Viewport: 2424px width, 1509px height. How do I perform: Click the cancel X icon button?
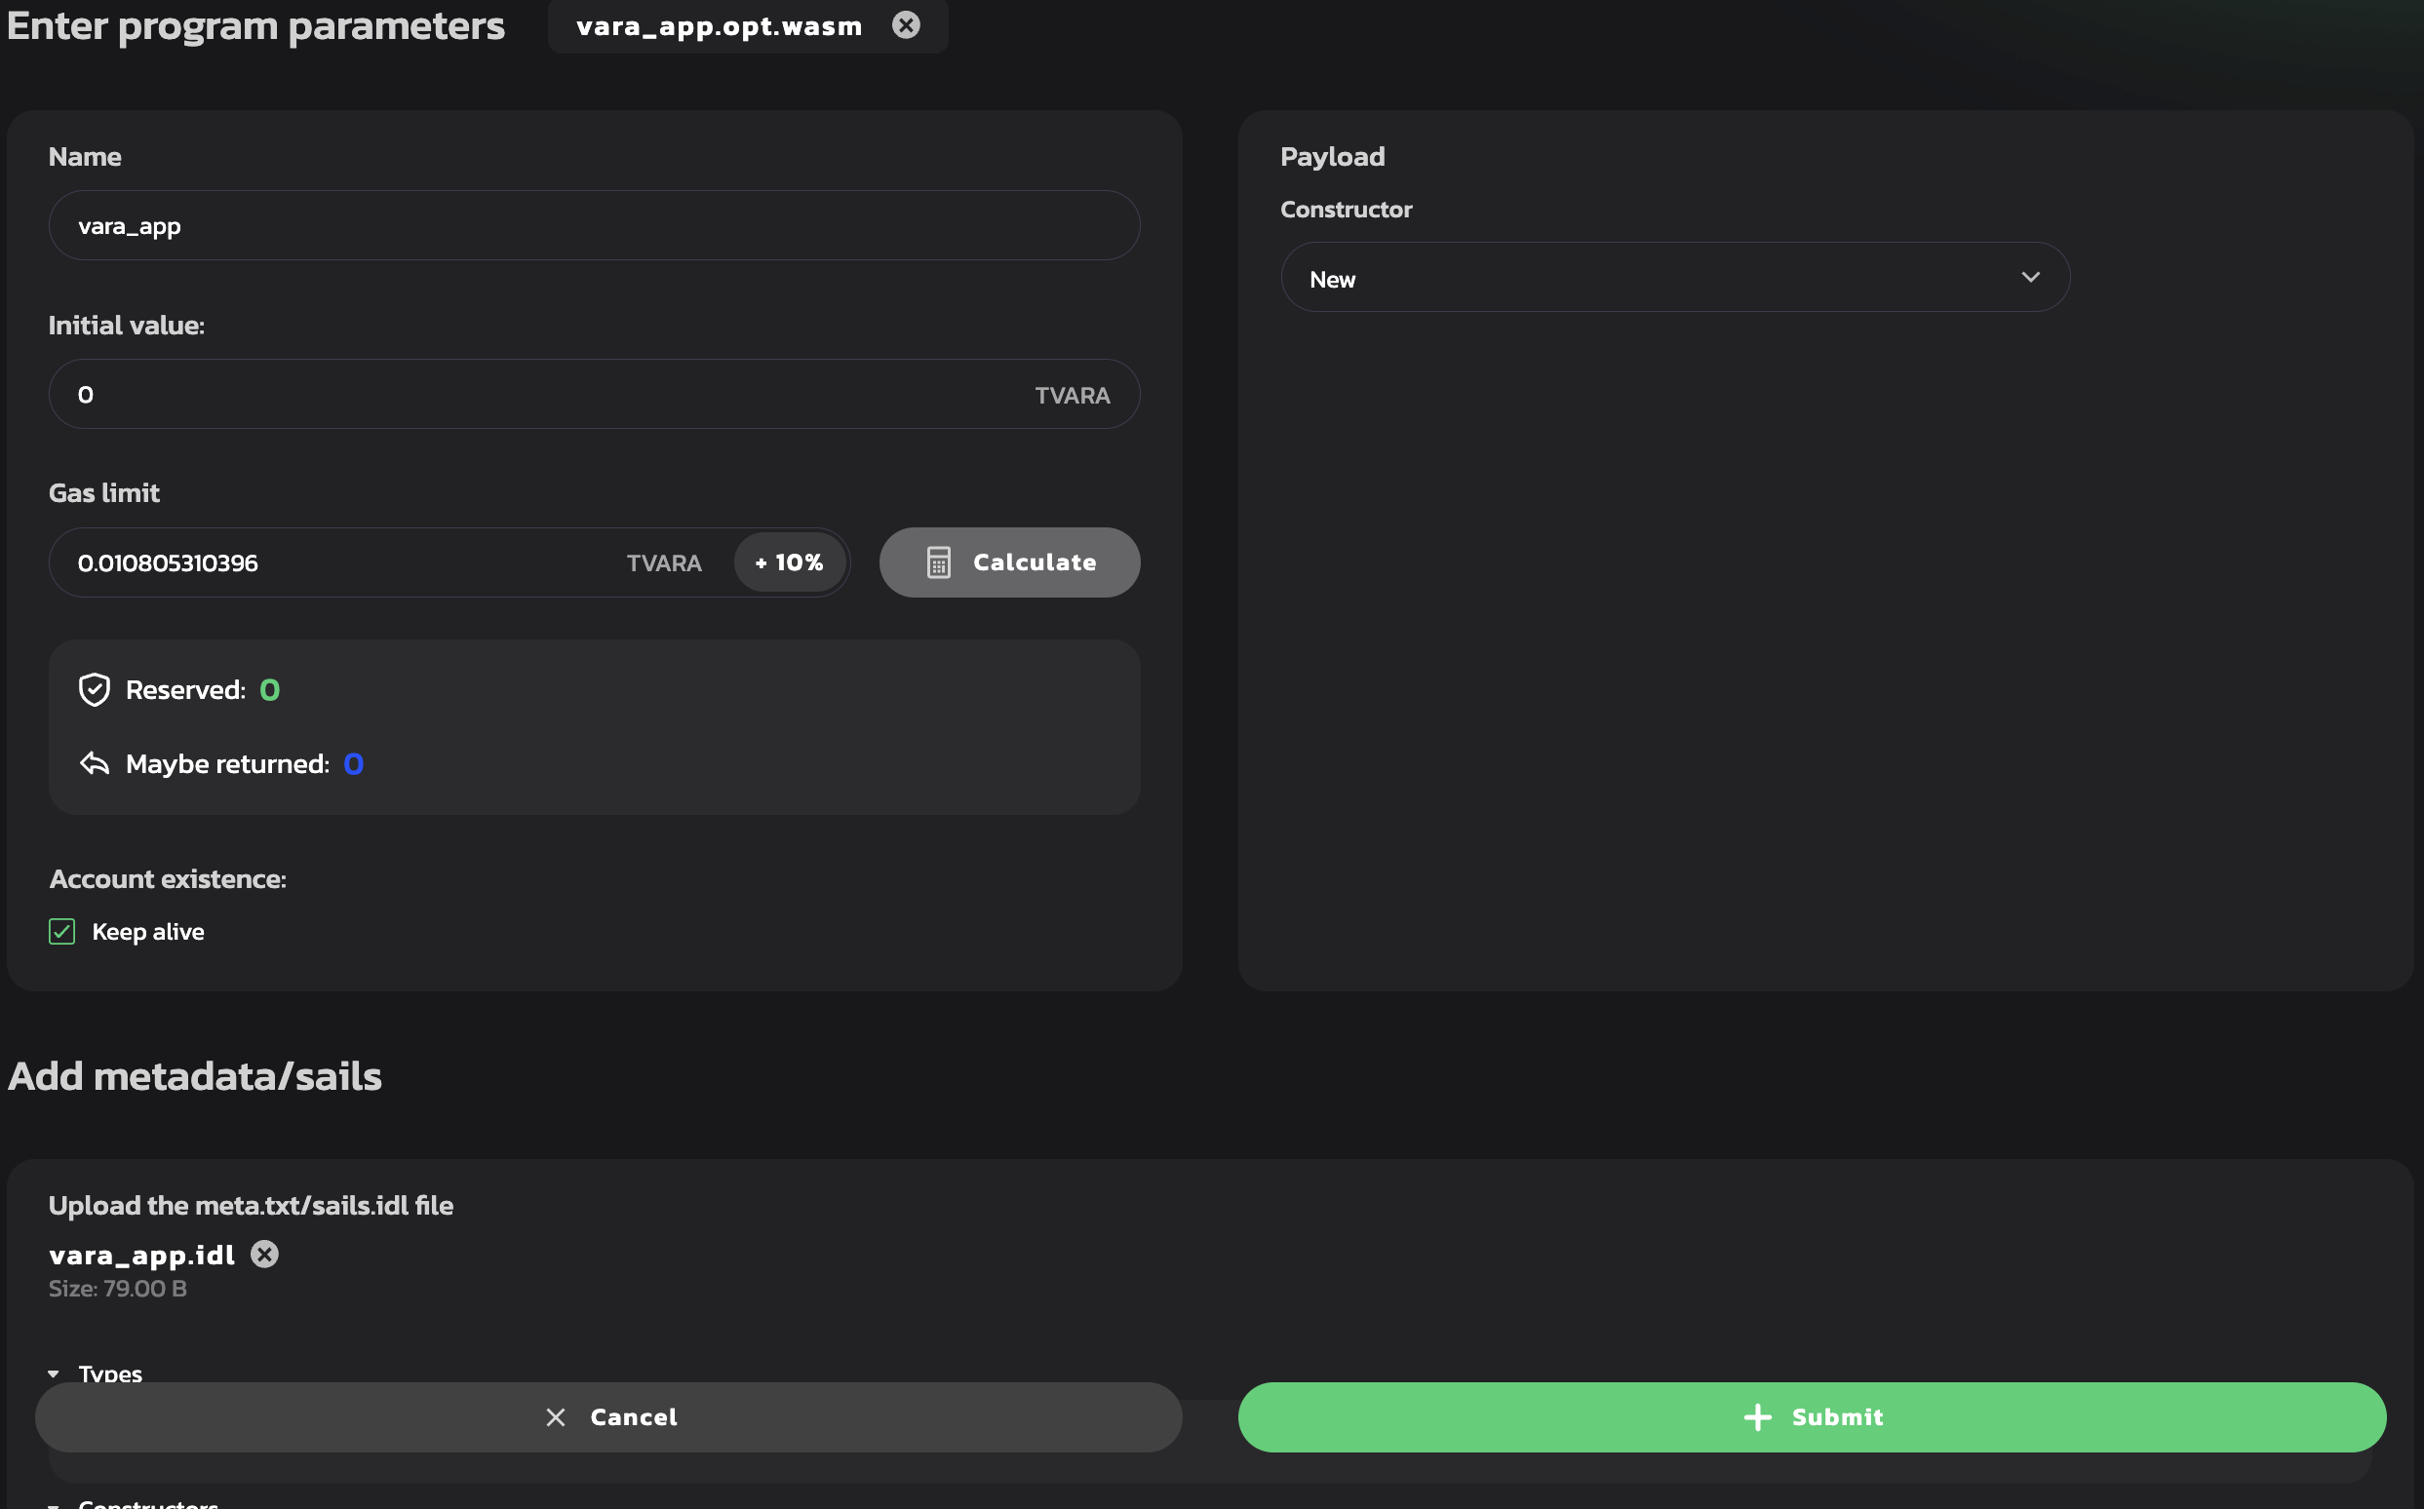tap(555, 1416)
